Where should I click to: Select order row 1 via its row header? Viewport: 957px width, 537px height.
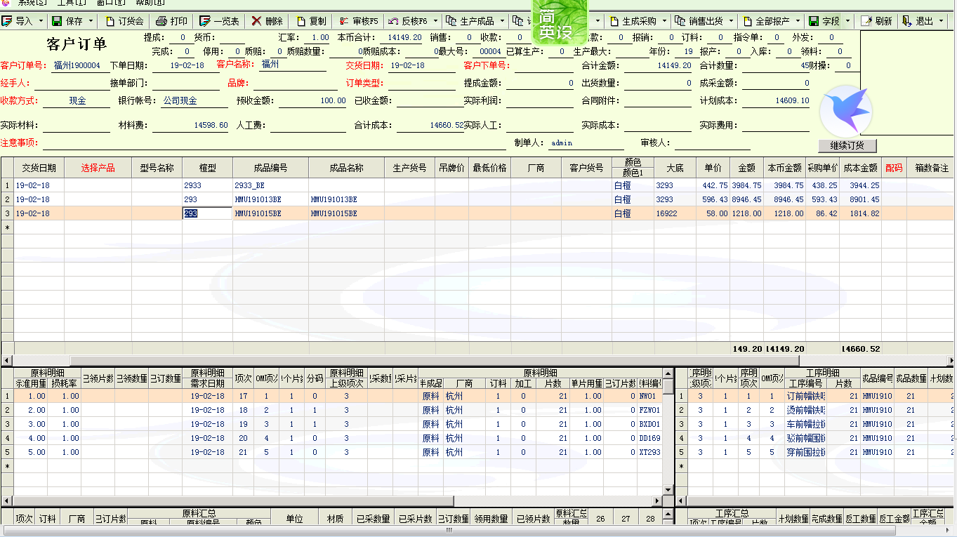click(7, 185)
